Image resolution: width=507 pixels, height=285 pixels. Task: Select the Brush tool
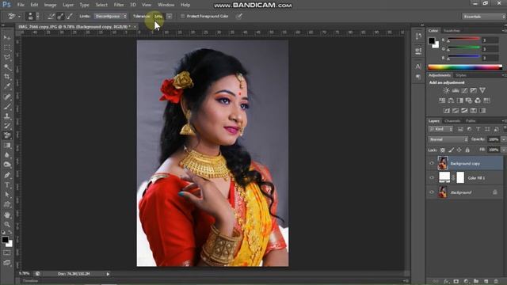(x=7, y=106)
